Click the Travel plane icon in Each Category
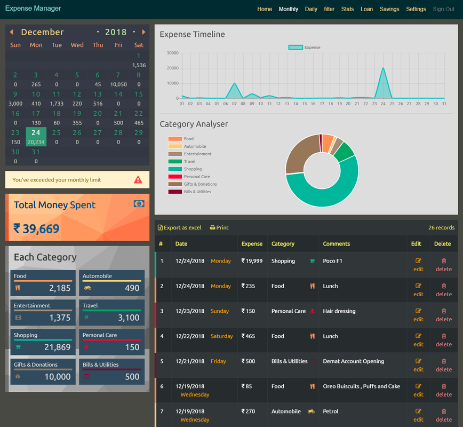The height and width of the screenshot is (427, 463). [x=86, y=318]
